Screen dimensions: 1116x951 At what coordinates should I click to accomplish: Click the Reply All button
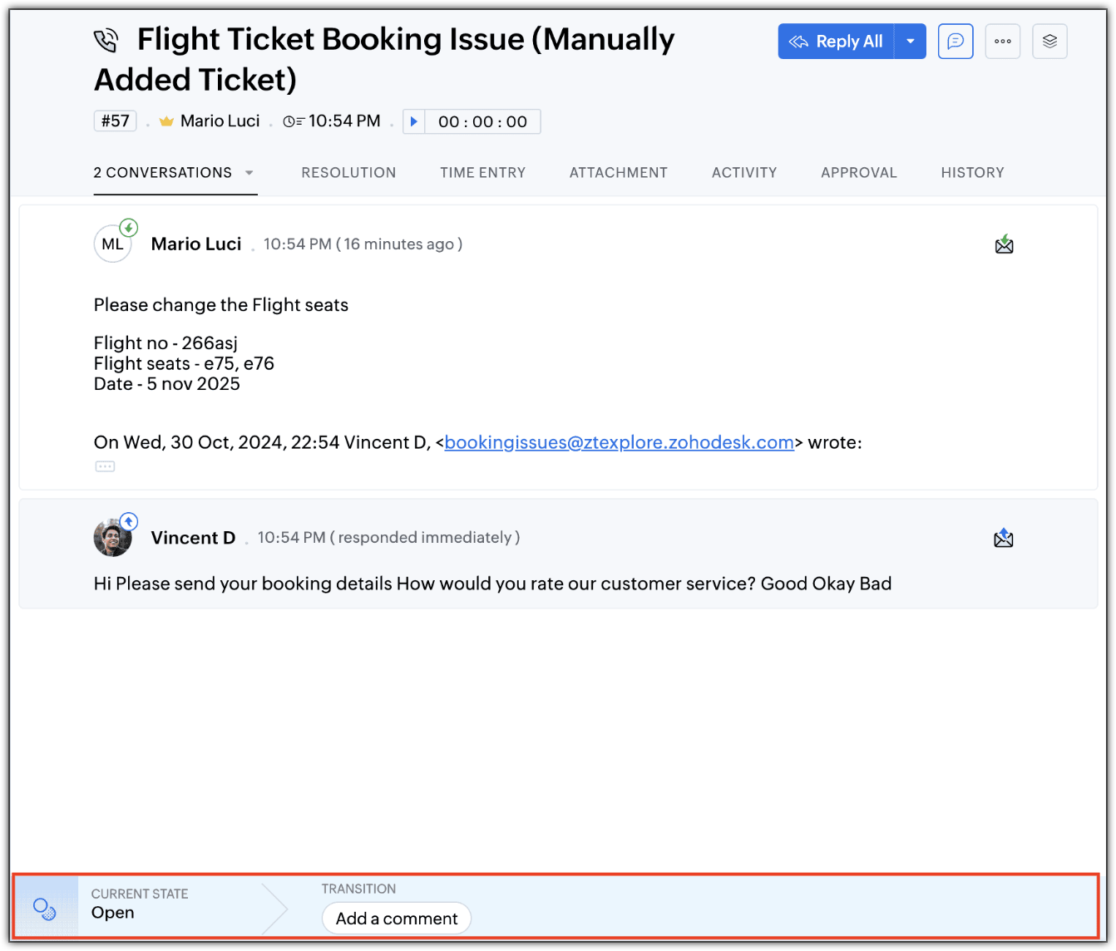pyautogui.click(x=837, y=42)
